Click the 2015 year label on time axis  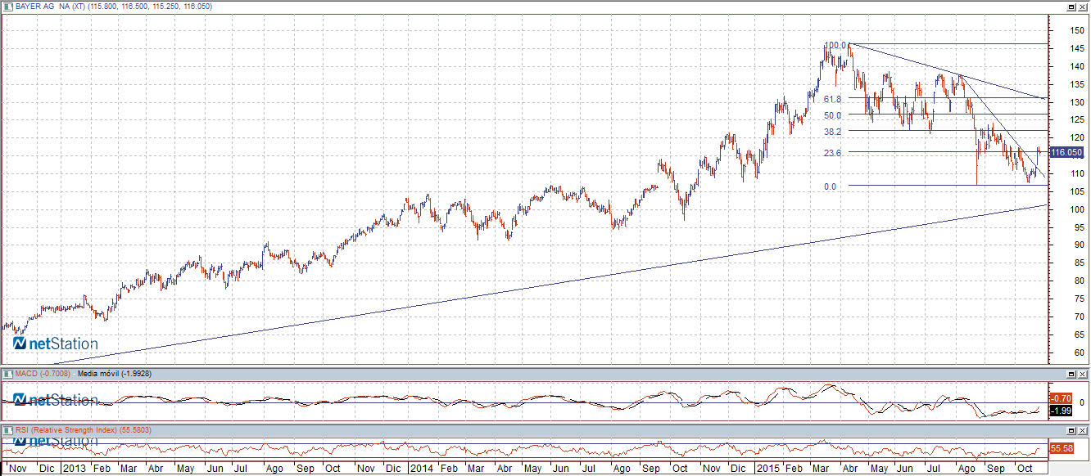pyautogui.click(x=767, y=469)
